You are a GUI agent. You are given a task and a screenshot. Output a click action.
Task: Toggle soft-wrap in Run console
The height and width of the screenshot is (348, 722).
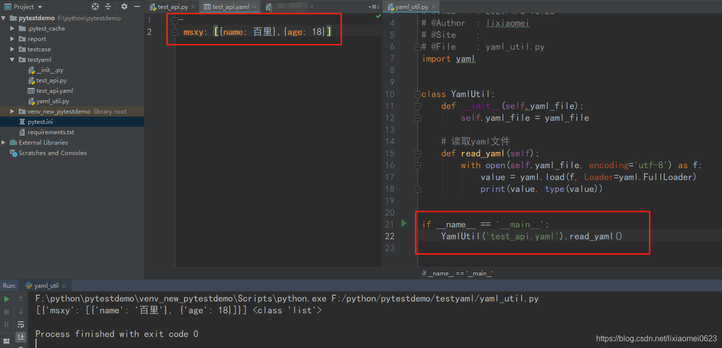[x=21, y=324]
